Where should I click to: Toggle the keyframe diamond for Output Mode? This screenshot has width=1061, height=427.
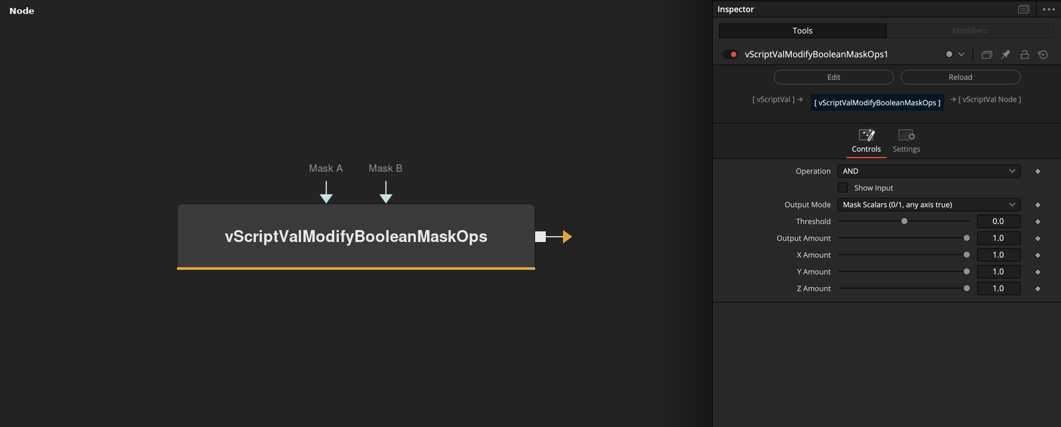(1038, 205)
